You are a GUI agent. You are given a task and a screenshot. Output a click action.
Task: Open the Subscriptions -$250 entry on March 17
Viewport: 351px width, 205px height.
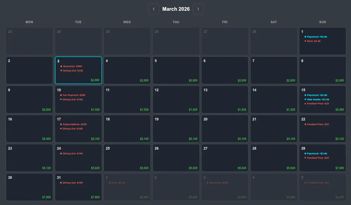pyautogui.click(x=73, y=124)
